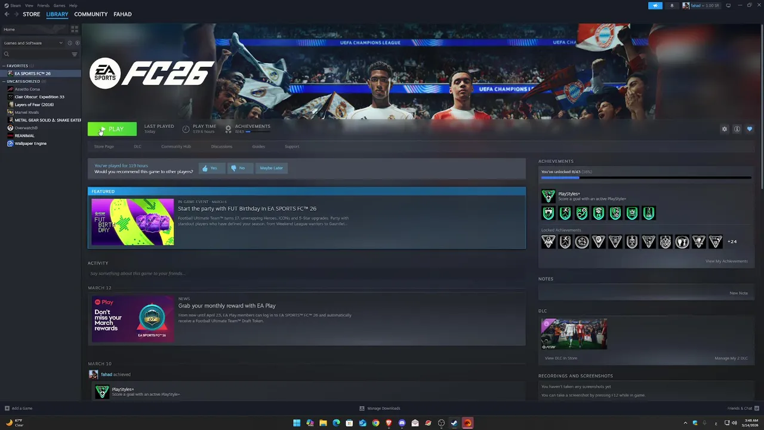Select METAL GEAR SOLID Δ: SNAKE EATER

(x=48, y=120)
